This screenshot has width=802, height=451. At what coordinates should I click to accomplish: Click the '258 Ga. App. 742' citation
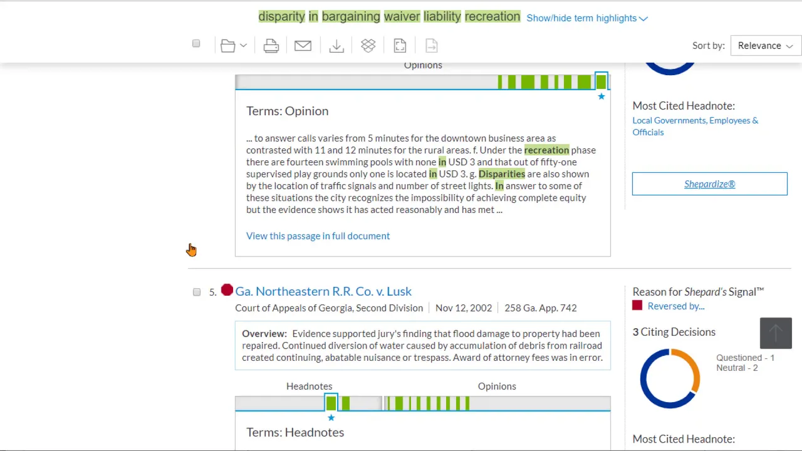coord(541,308)
